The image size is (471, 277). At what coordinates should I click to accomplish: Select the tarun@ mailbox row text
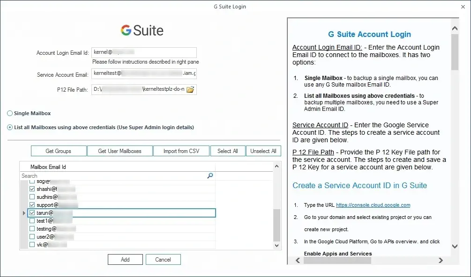click(45, 213)
